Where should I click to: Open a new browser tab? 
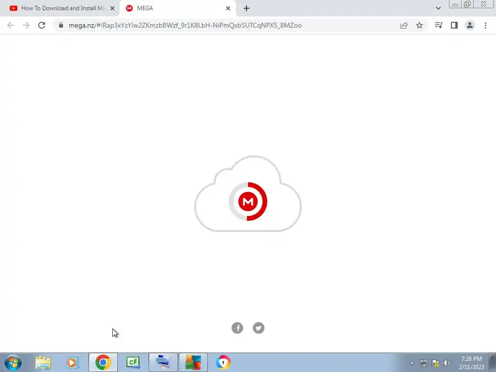(247, 8)
